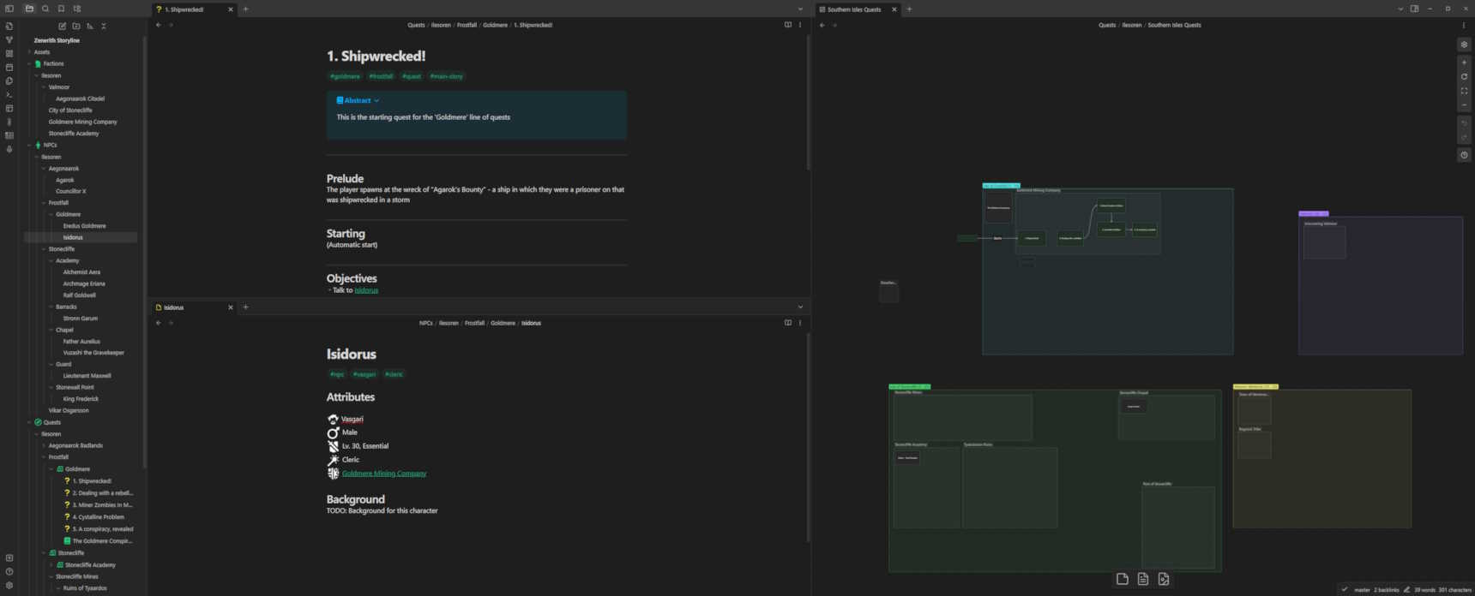This screenshot has height=596, width=1475.
Task: Open canvas settings gear
Action: [x=1464, y=45]
